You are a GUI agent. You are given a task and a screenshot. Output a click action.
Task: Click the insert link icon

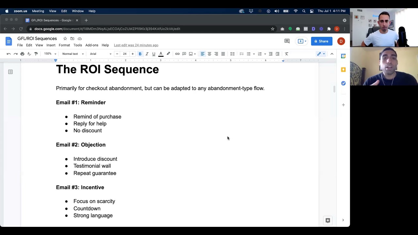177,54
